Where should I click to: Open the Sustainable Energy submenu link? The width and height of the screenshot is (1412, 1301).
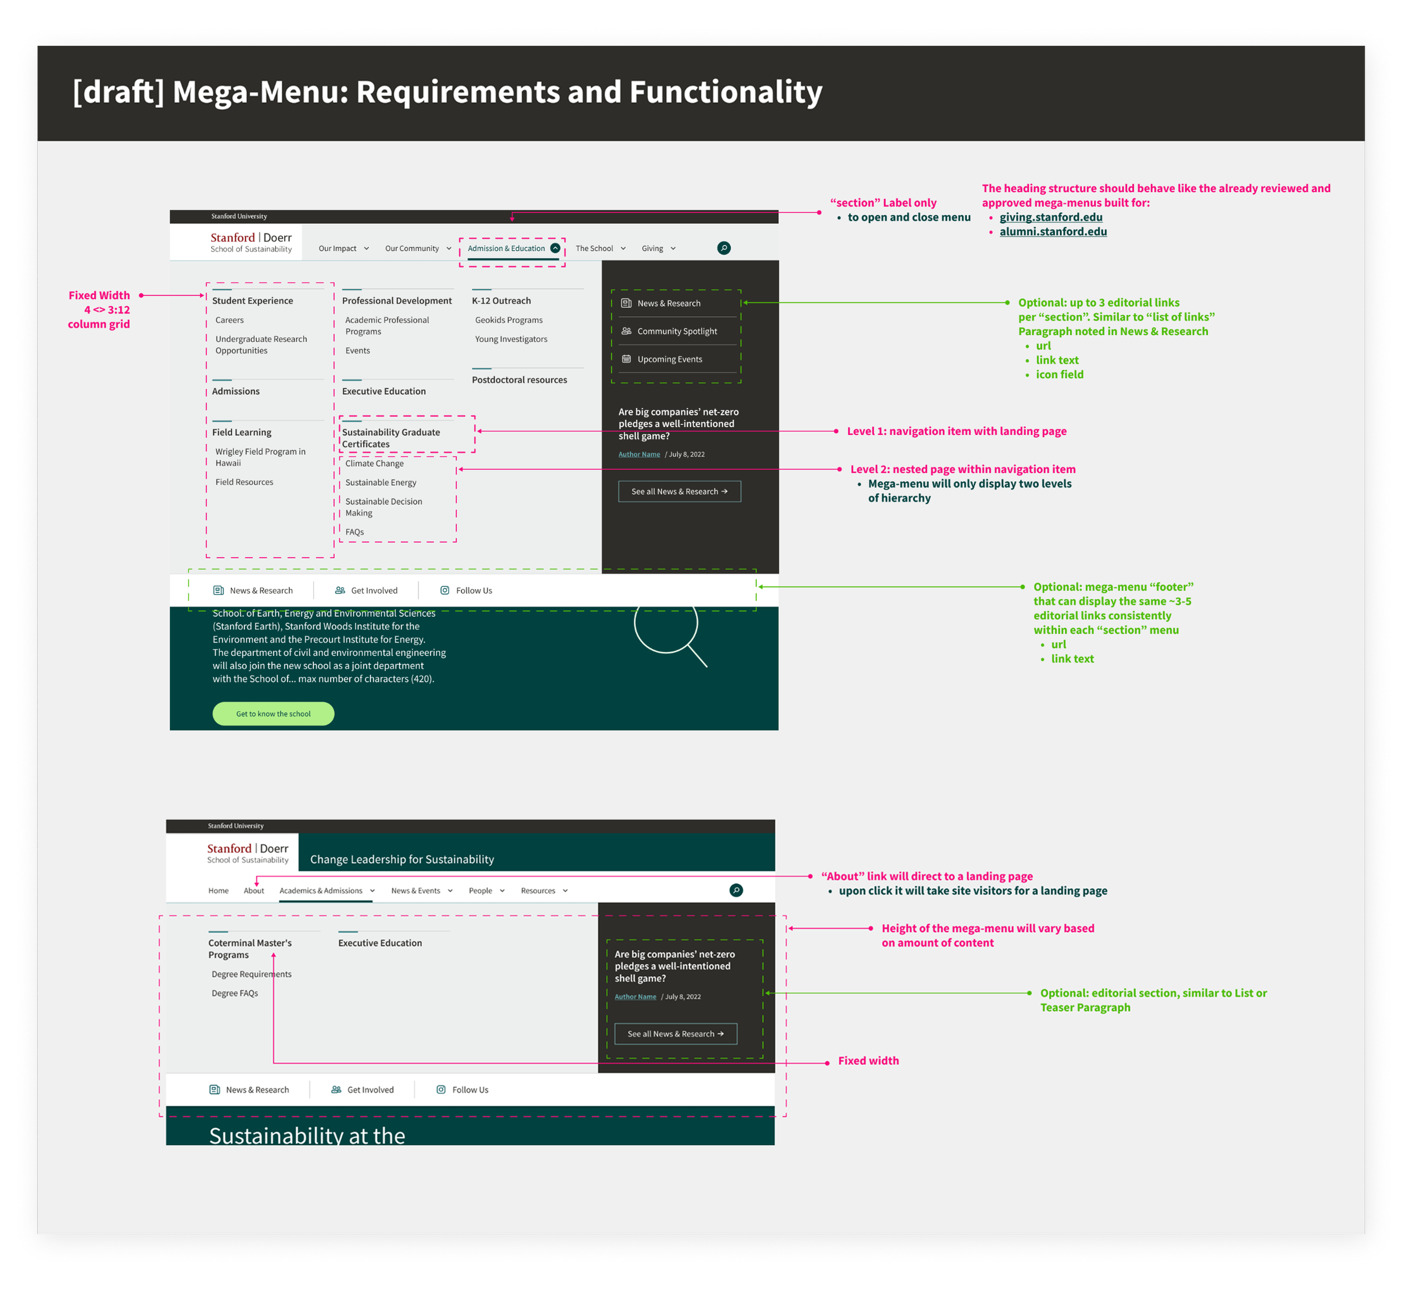(381, 482)
